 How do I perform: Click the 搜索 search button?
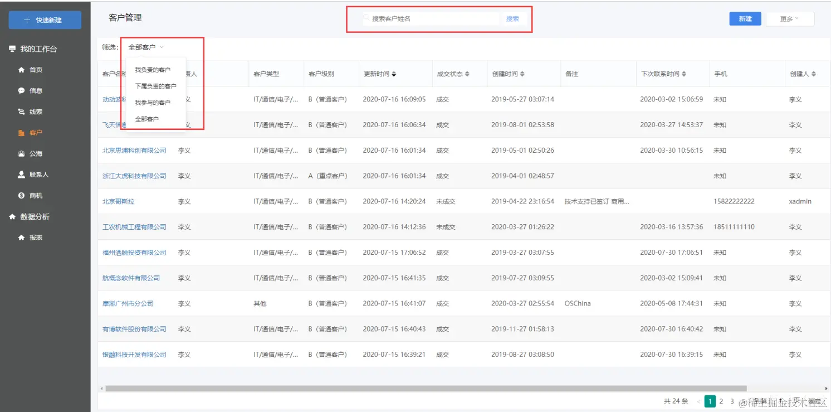512,19
